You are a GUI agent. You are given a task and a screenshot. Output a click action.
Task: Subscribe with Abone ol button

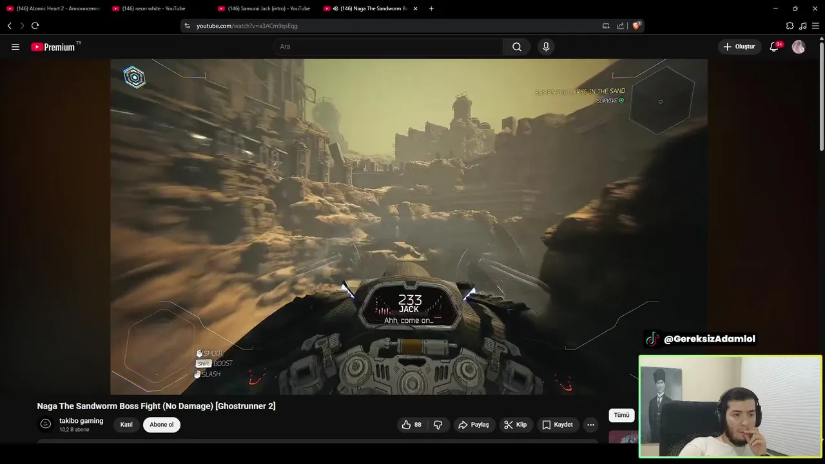click(x=162, y=425)
